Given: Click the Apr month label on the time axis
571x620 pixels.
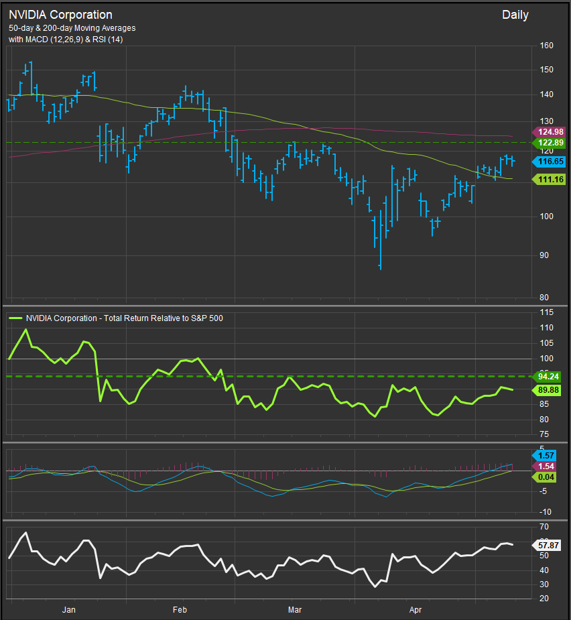Looking at the screenshot, I should pos(416,610).
